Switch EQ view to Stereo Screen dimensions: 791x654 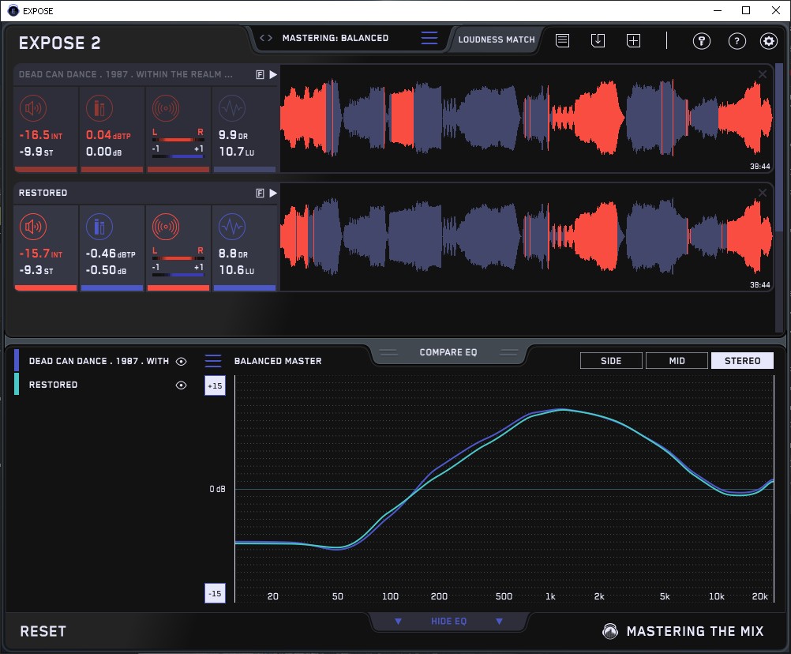[x=742, y=361]
